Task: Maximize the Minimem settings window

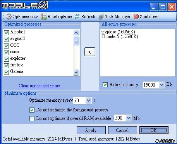Action: tap(163, 7)
